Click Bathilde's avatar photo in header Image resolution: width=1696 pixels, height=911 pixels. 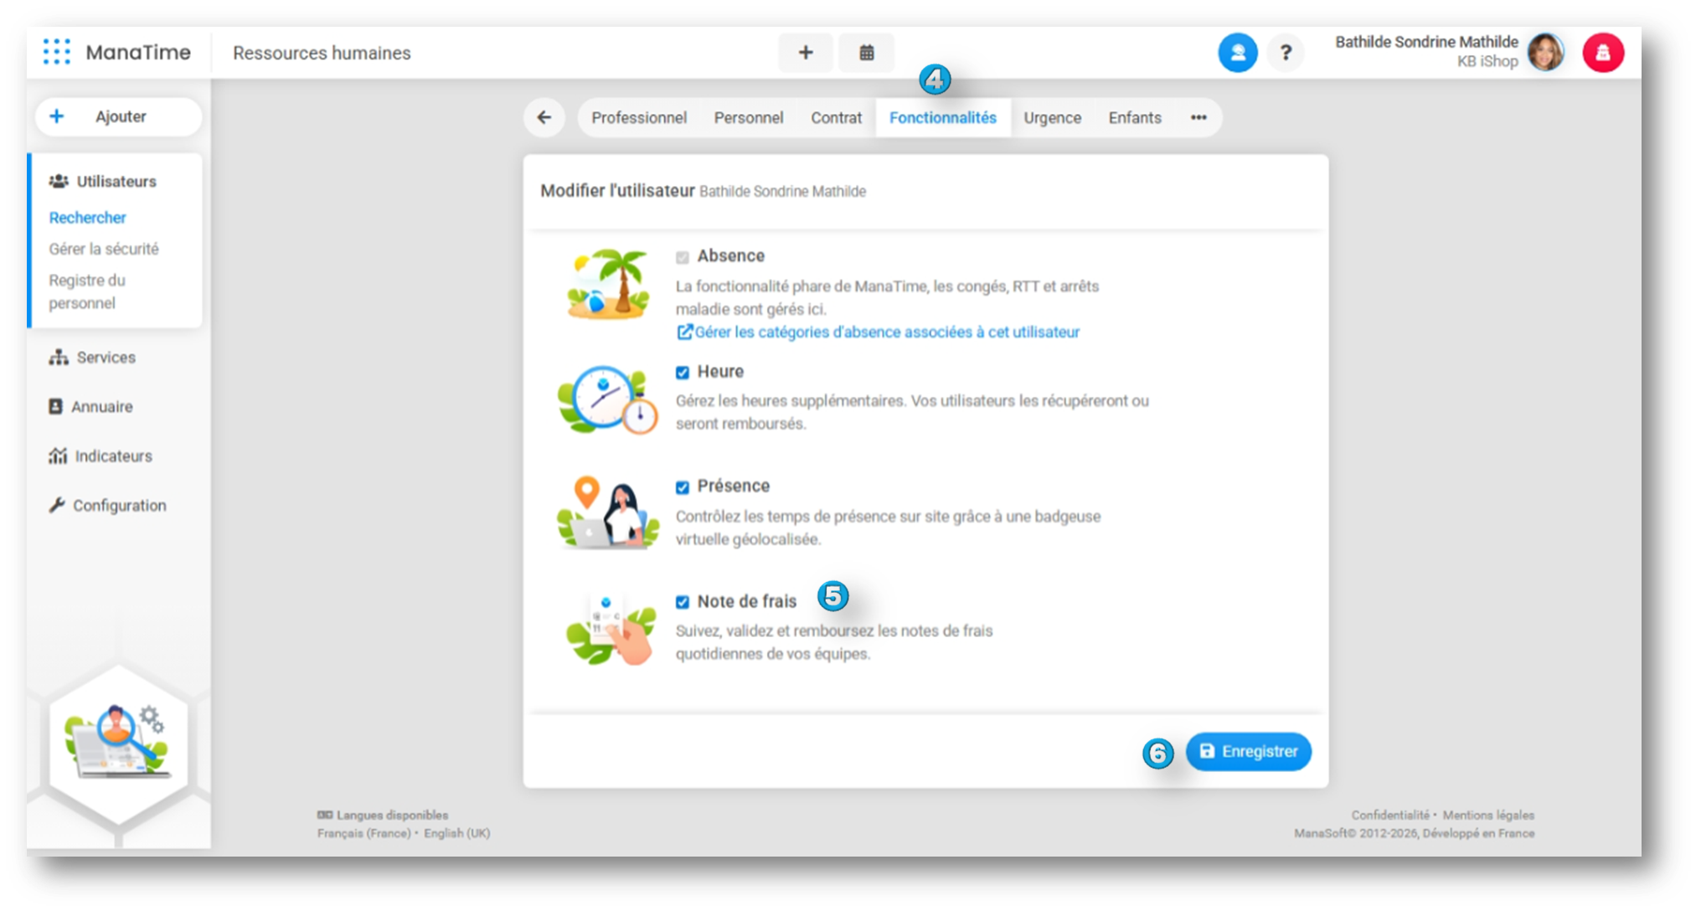coord(1545,52)
